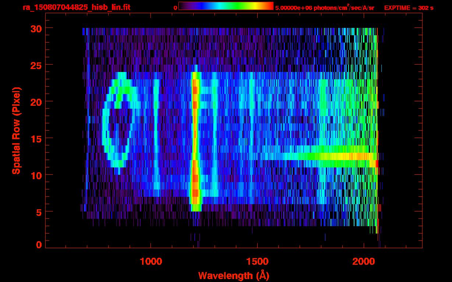Click the spatial row 15 tick label
This screenshot has width=452, height=282.
pos(36,138)
